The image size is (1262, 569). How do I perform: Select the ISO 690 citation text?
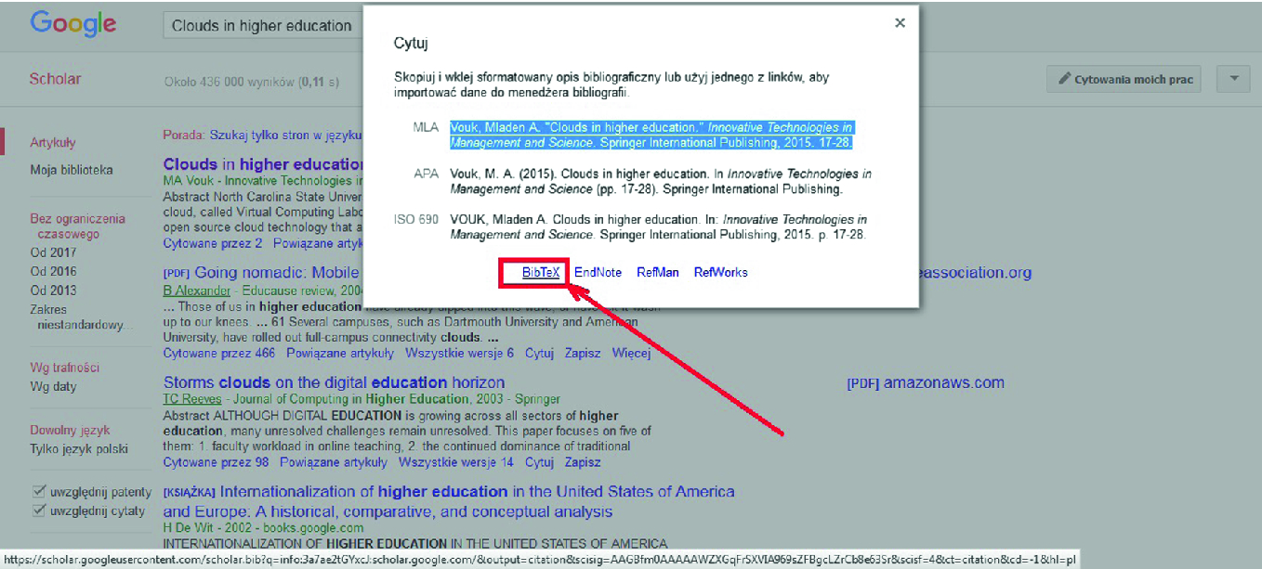click(659, 227)
